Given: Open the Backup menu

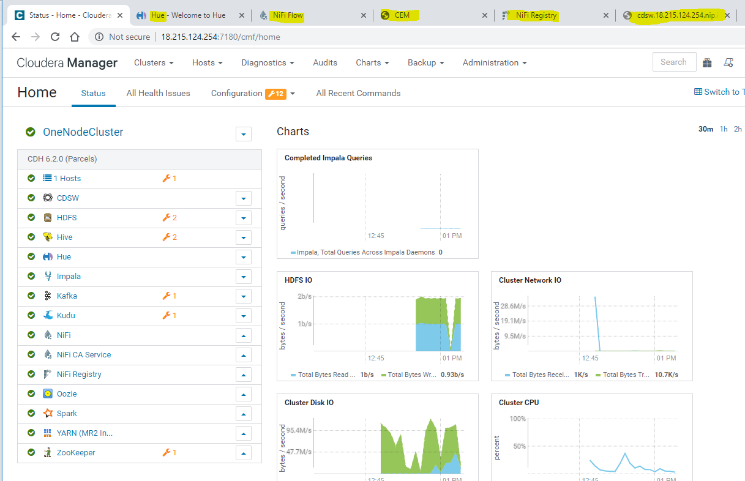Looking at the screenshot, I should (x=426, y=62).
